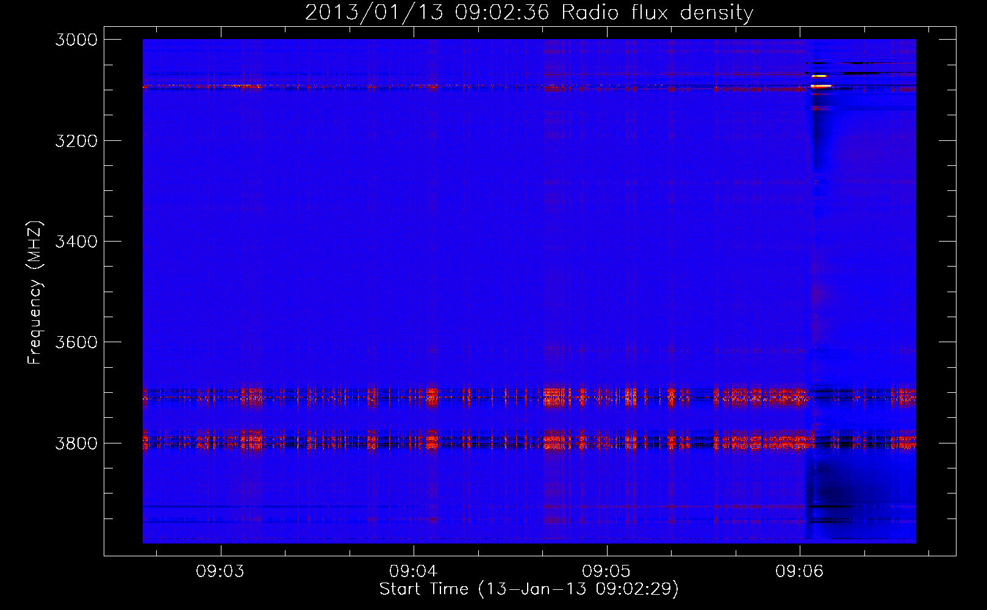The height and width of the screenshot is (610, 987).
Task: Select the 3800 frequency tick label
Action: pos(76,443)
